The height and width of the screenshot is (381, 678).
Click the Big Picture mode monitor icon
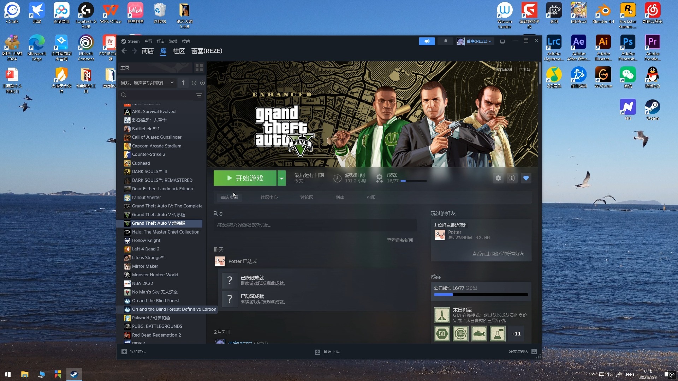(502, 41)
